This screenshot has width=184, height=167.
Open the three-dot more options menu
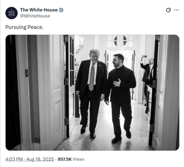(177, 10)
